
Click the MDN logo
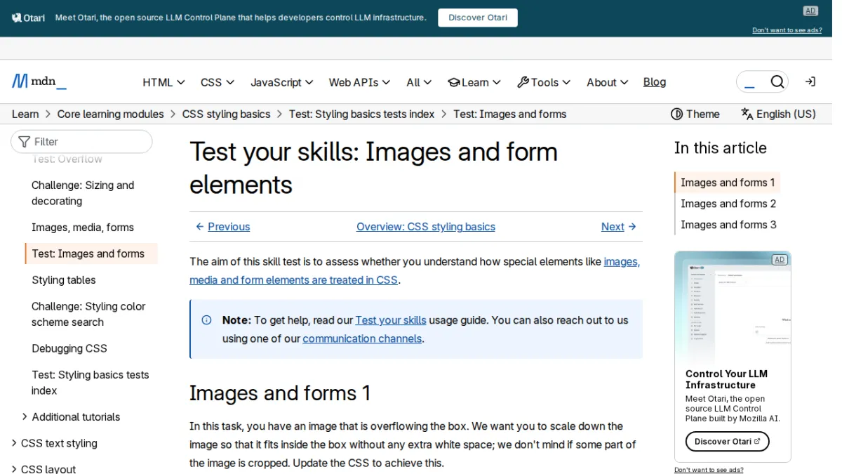(39, 81)
